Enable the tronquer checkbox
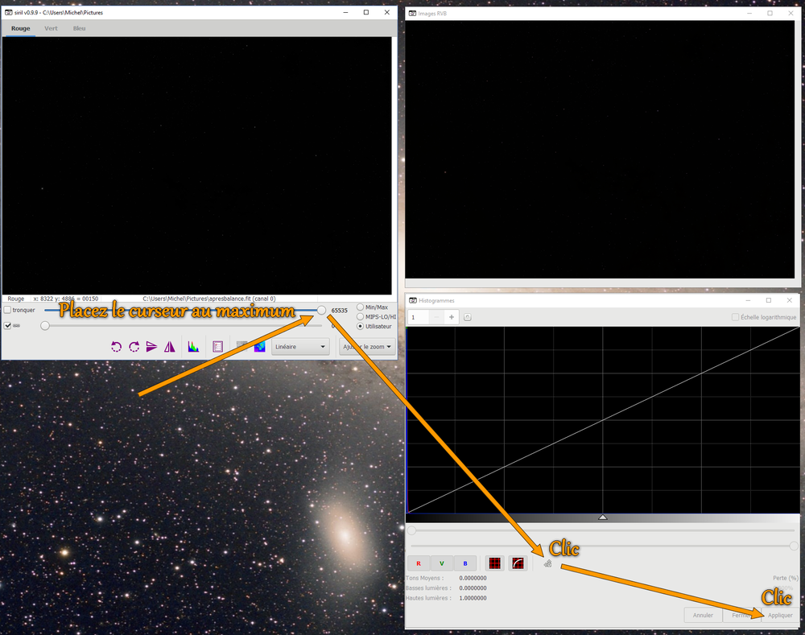805x635 pixels. [8, 310]
